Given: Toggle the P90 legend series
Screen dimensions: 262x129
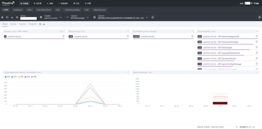Looking at the screenshot, I should pyautogui.click(x=21, y=77).
